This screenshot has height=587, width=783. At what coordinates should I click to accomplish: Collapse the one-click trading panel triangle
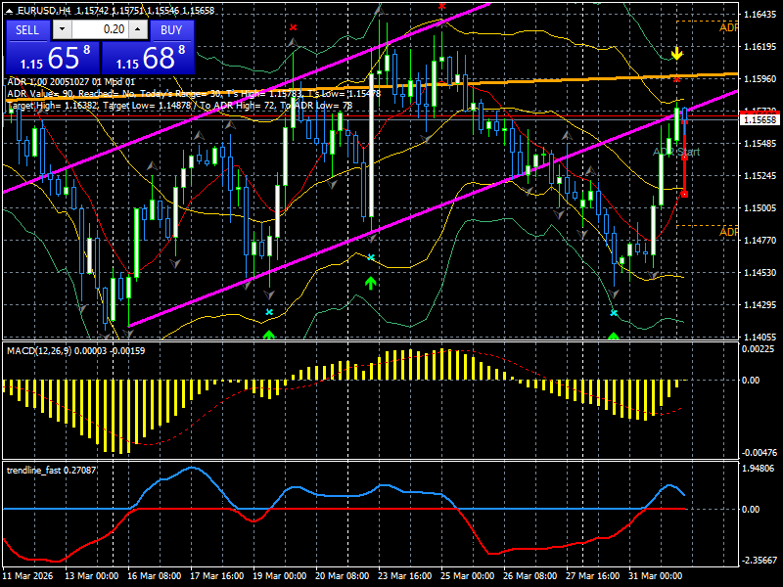[10, 11]
